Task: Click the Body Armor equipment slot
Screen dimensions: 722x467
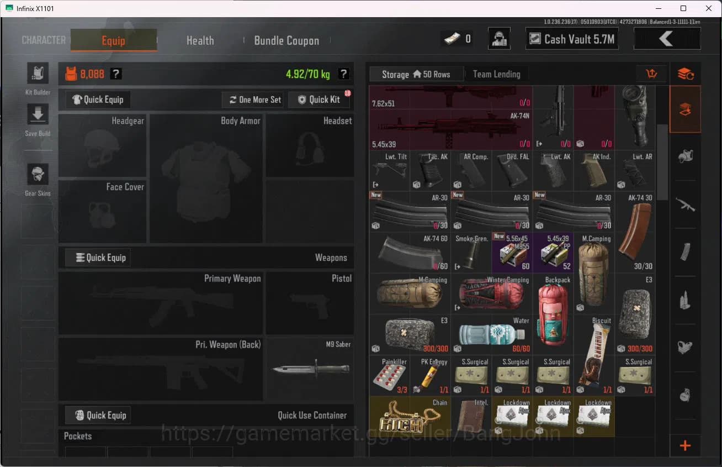Action: pyautogui.click(x=206, y=179)
